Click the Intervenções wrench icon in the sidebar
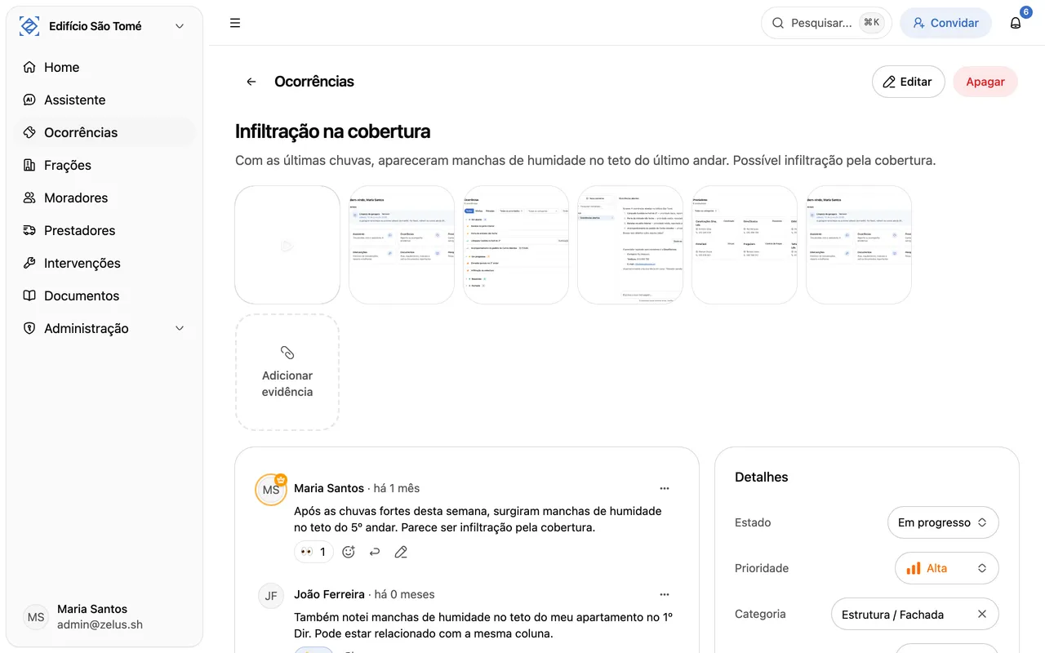Screen dimensions: 1045x653 pos(29,263)
